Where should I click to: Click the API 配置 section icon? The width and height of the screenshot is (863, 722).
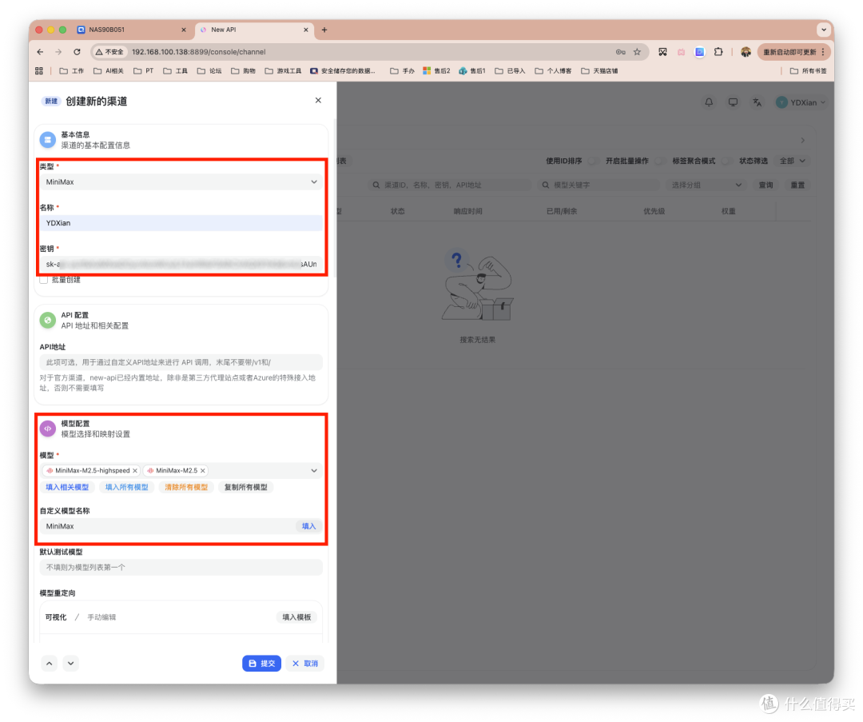click(x=48, y=320)
